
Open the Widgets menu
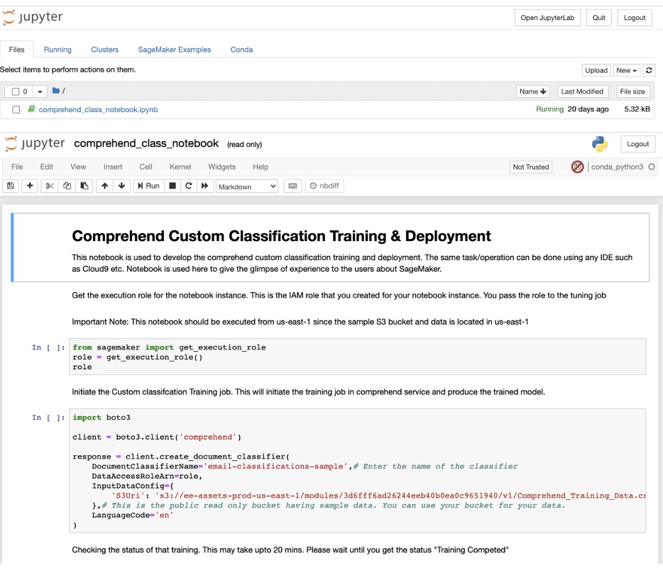222,167
